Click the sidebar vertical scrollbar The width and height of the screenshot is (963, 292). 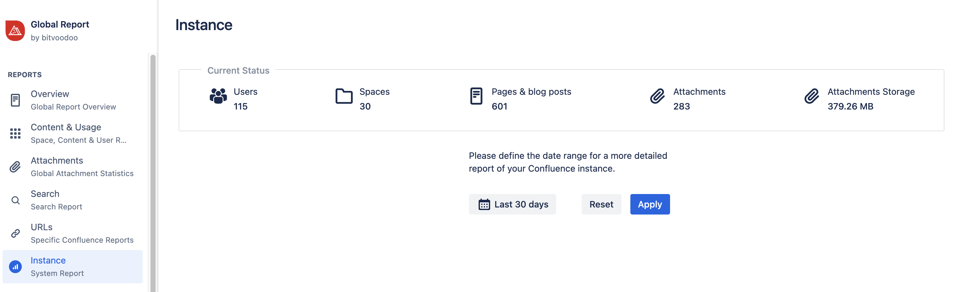[x=153, y=168]
